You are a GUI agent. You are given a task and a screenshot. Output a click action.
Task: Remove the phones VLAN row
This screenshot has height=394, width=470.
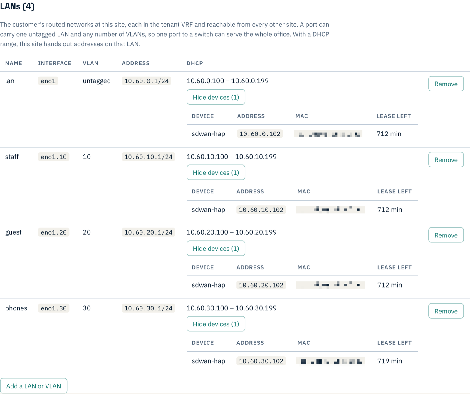[446, 311]
